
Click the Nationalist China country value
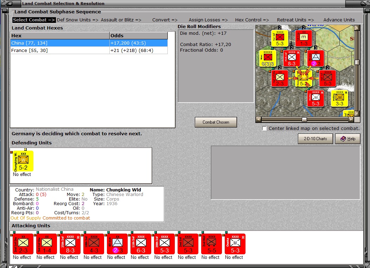(x=55, y=189)
